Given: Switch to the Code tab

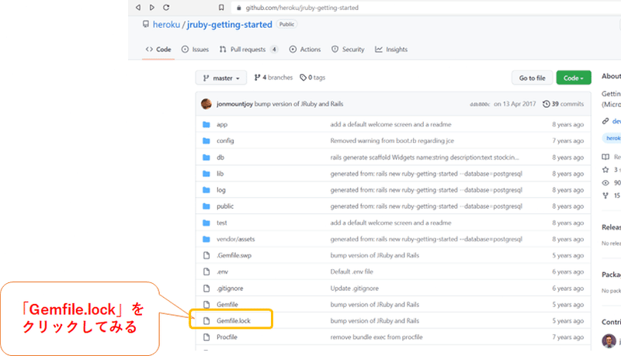Looking at the screenshot, I should click(x=158, y=50).
